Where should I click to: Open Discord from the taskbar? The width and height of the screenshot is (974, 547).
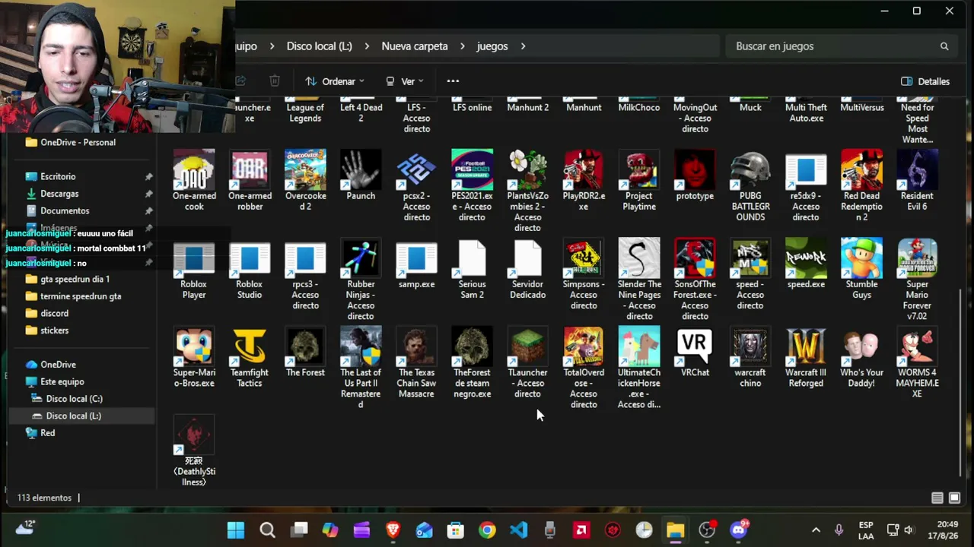point(738,530)
